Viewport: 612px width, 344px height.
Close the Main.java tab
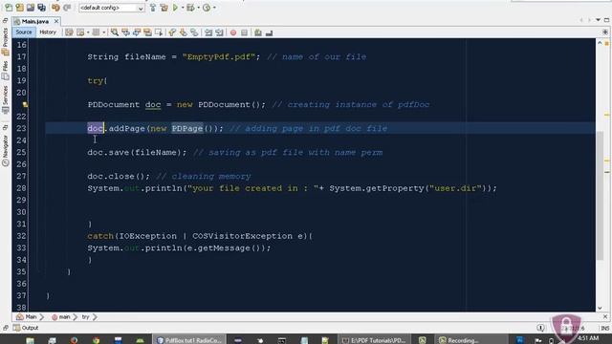(56, 21)
